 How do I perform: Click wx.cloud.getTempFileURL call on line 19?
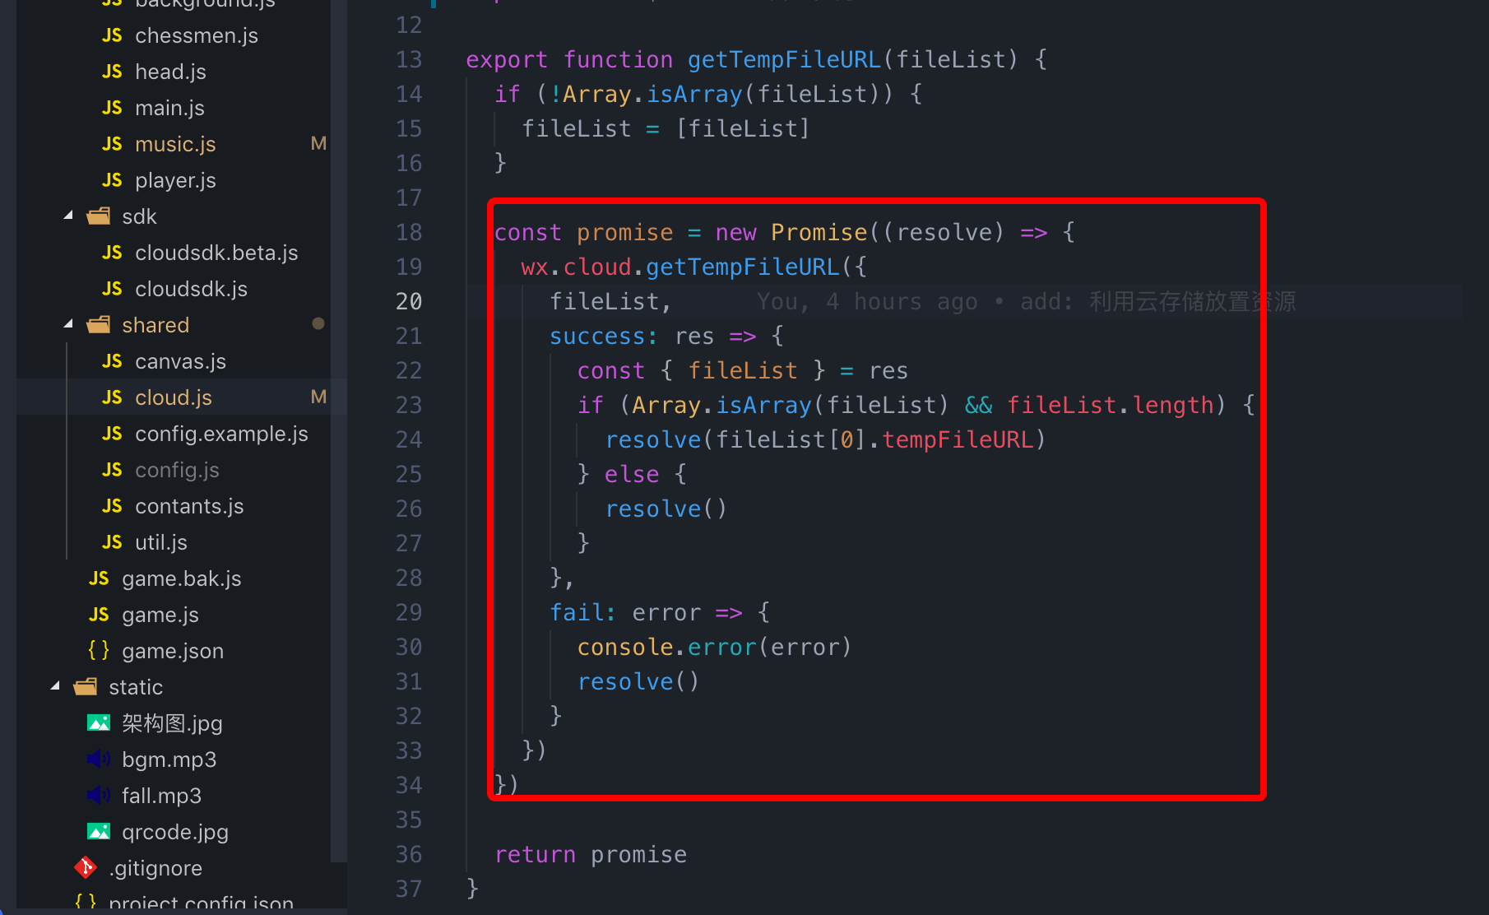pyautogui.click(x=693, y=267)
